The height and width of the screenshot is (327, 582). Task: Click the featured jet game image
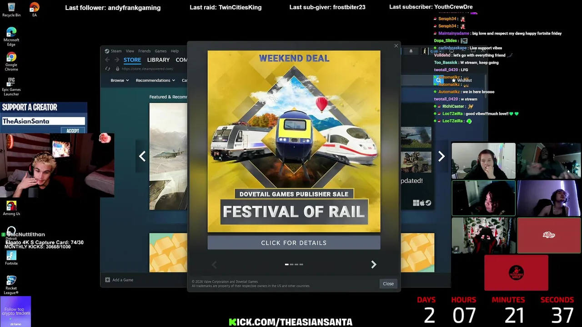[168, 156]
